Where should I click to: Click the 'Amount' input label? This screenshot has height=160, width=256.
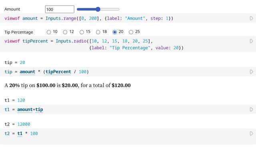tap(12, 9)
